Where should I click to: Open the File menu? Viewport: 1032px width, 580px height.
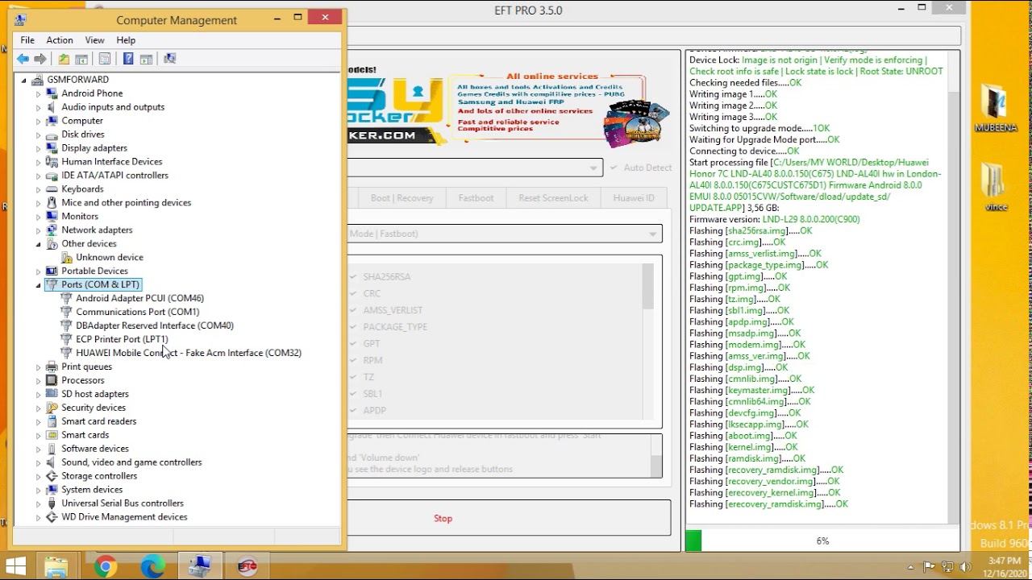tap(27, 40)
